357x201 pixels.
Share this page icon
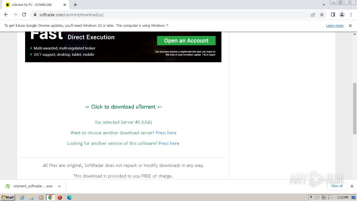pyautogui.click(x=313, y=15)
